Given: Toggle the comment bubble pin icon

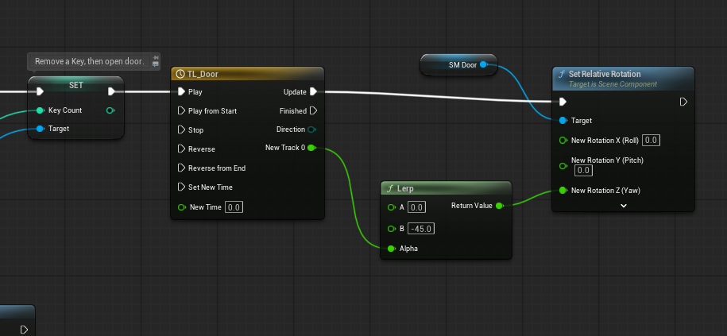Looking at the screenshot, I should (155, 57).
